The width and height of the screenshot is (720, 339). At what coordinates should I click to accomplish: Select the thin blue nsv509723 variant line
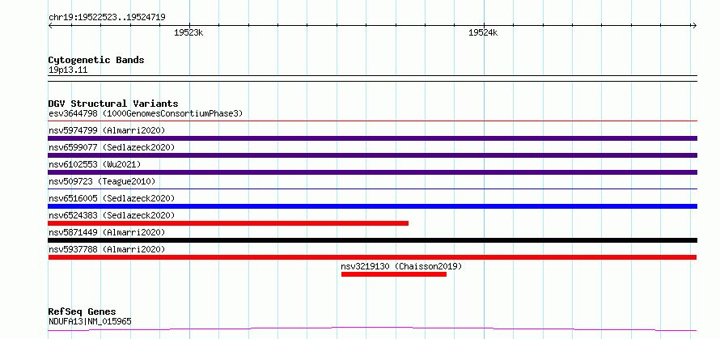point(373,189)
